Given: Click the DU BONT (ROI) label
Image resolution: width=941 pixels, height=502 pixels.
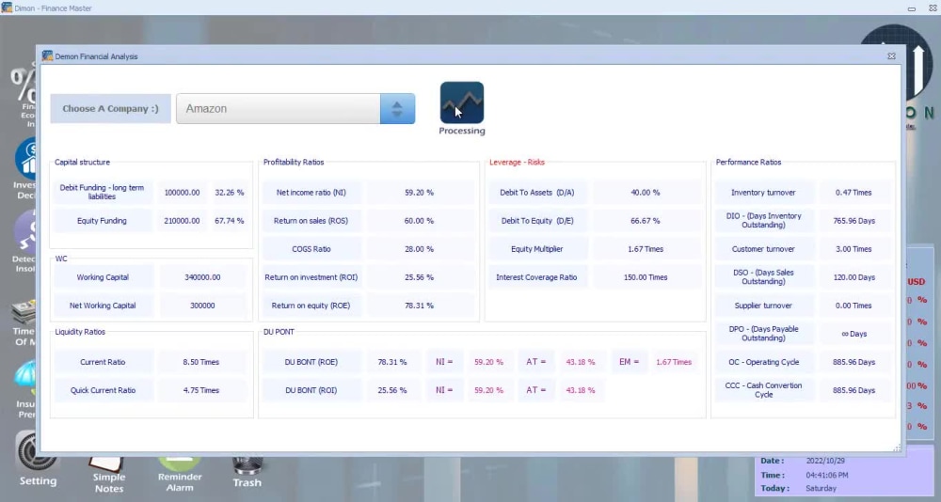Looking at the screenshot, I should pyautogui.click(x=311, y=390).
